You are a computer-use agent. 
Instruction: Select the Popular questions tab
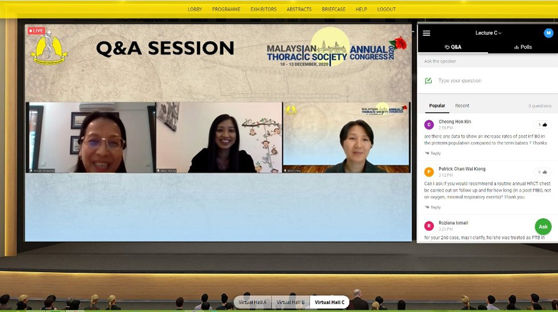click(437, 106)
